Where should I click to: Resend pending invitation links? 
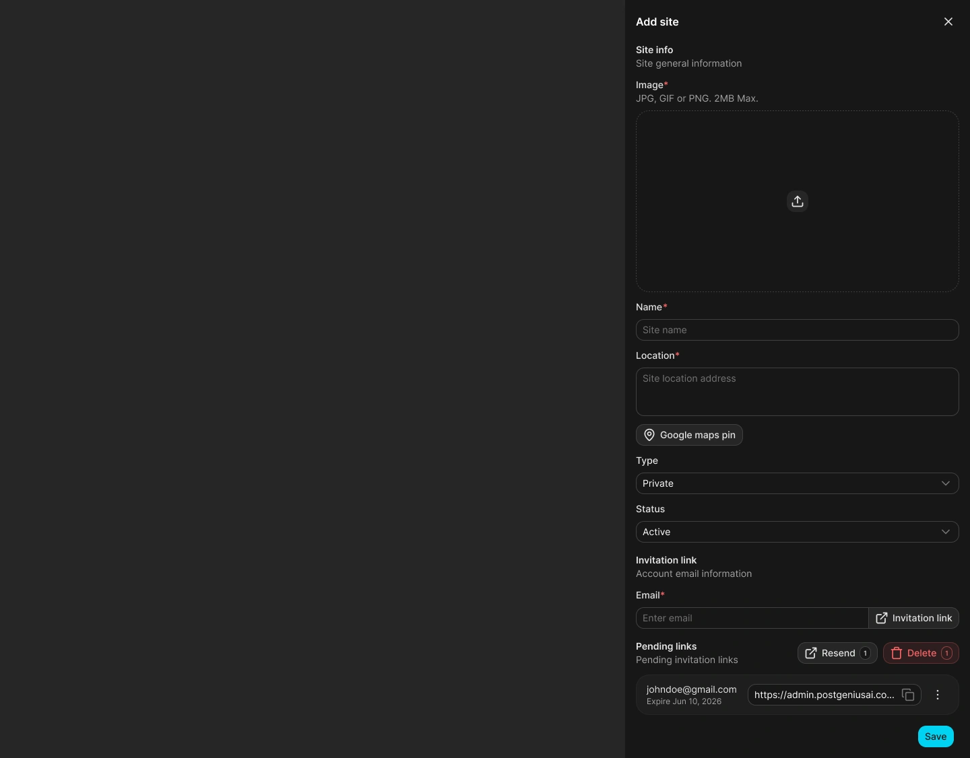837,653
